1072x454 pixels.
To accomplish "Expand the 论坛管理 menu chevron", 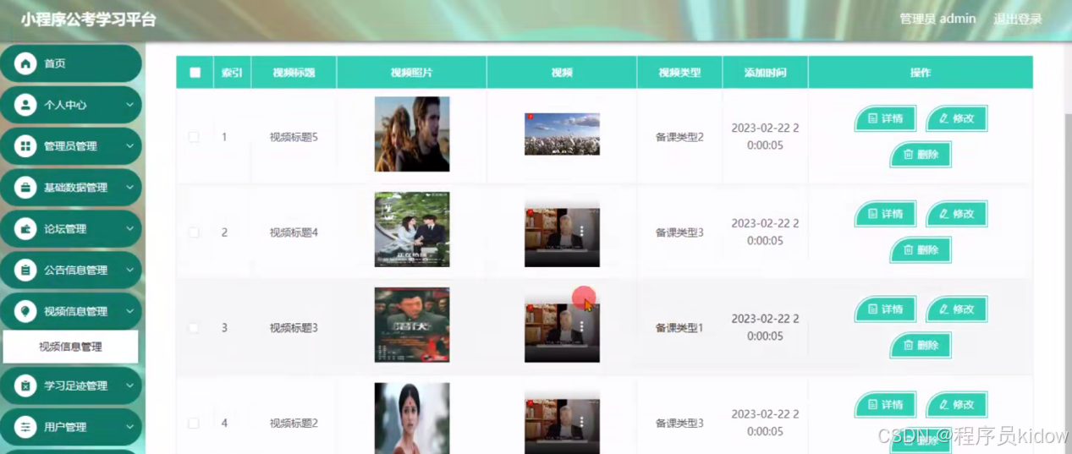I will point(129,229).
